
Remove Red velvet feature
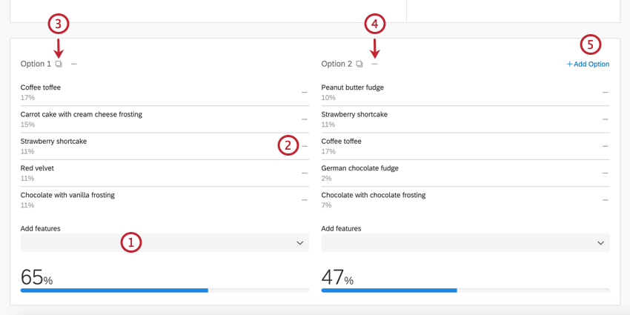point(305,173)
